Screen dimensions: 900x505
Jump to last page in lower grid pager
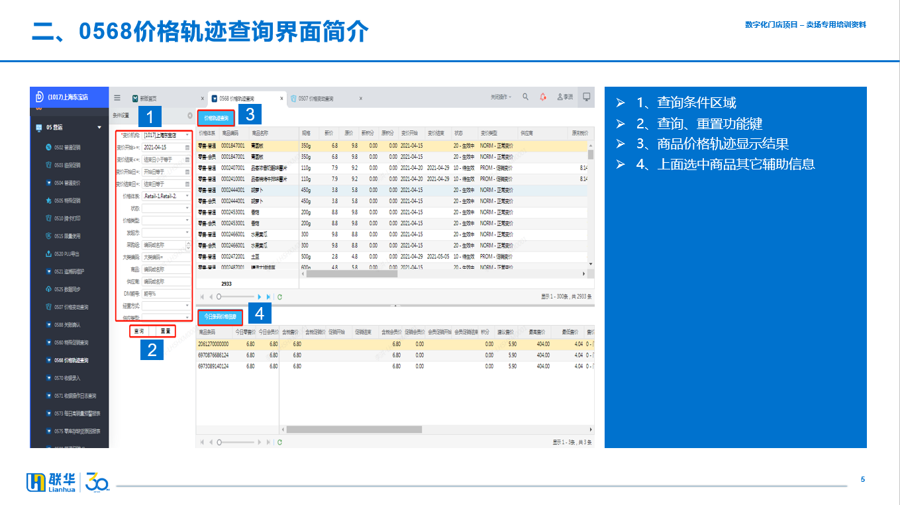(268, 441)
